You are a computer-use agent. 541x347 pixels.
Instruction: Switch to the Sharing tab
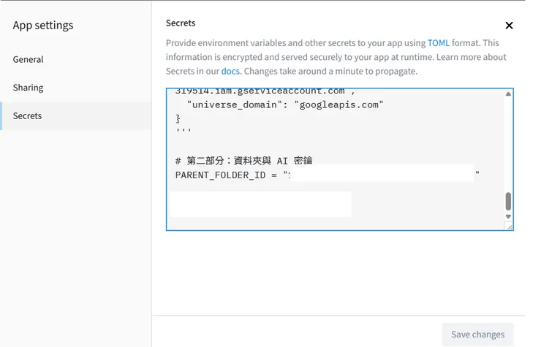pos(29,88)
